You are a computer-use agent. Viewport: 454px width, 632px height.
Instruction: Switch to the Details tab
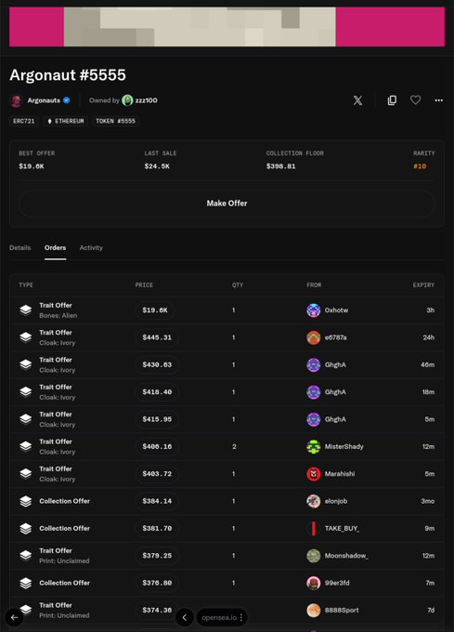20,248
